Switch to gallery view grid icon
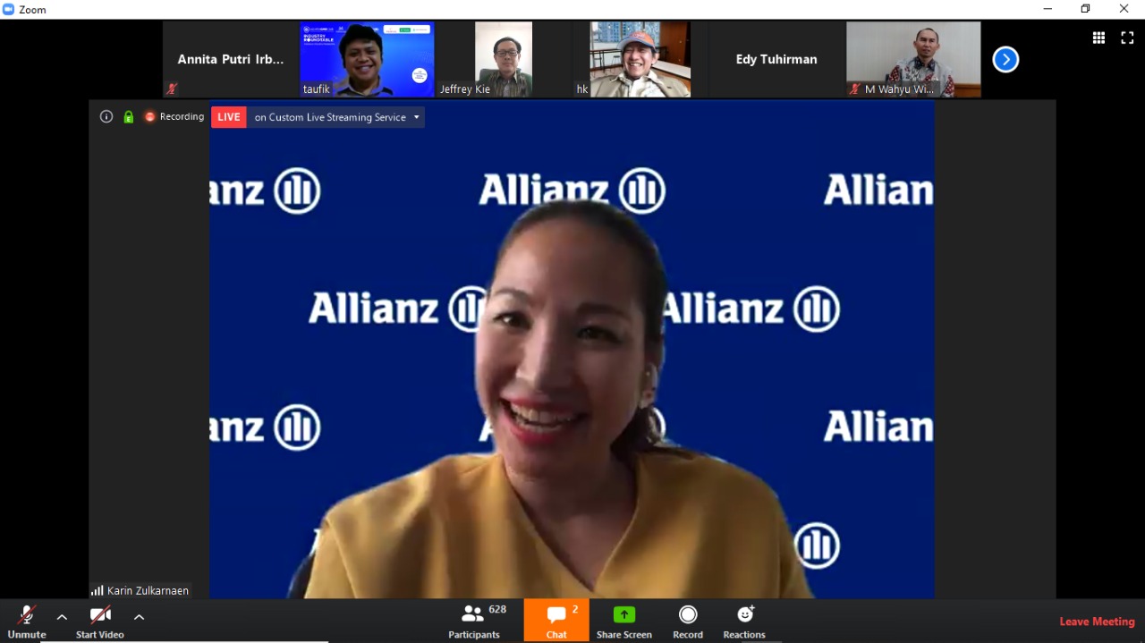 1098,38
